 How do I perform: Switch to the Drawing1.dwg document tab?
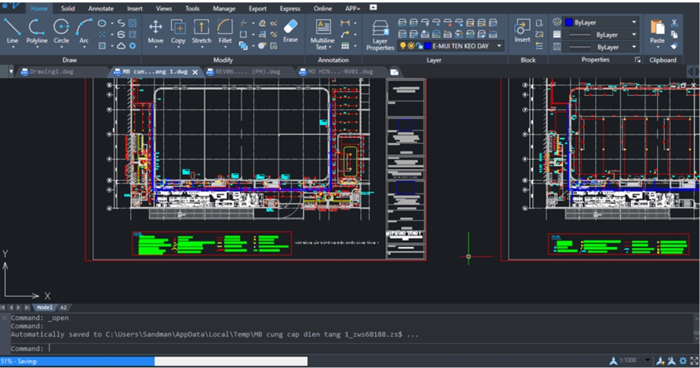(52, 72)
